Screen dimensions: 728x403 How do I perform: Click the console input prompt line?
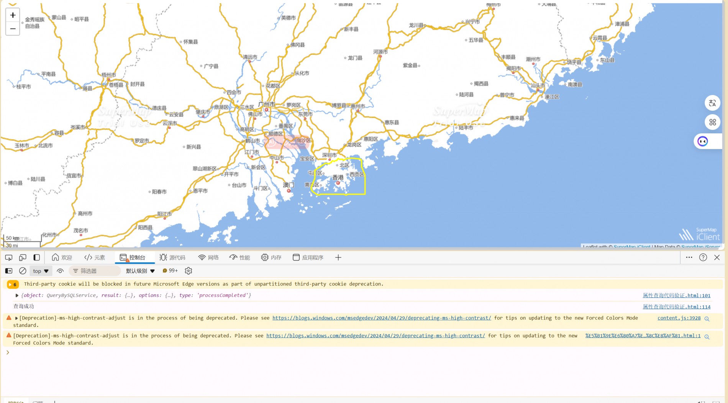(x=364, y=352)
